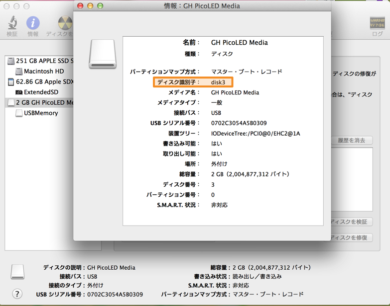Click the disk identifier value disk3

click(x=218, y=82)
